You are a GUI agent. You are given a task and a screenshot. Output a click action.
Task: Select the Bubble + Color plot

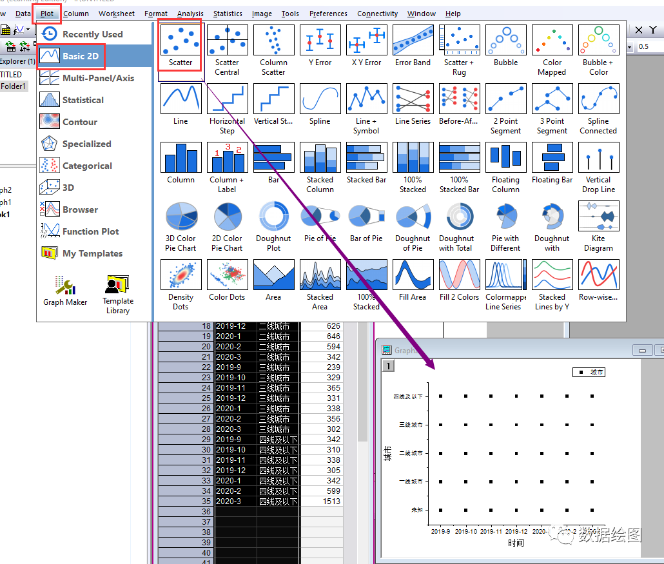pyautogui.click(x=599, y=50)
